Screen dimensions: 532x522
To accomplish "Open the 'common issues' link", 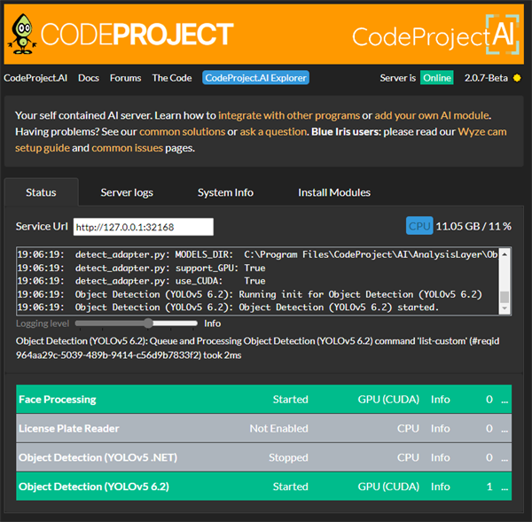I will click(127, 148).
